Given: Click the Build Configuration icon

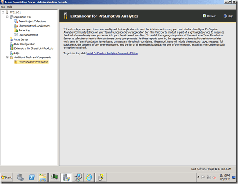Looking at the screenshot, I should (x=12, y=44).
